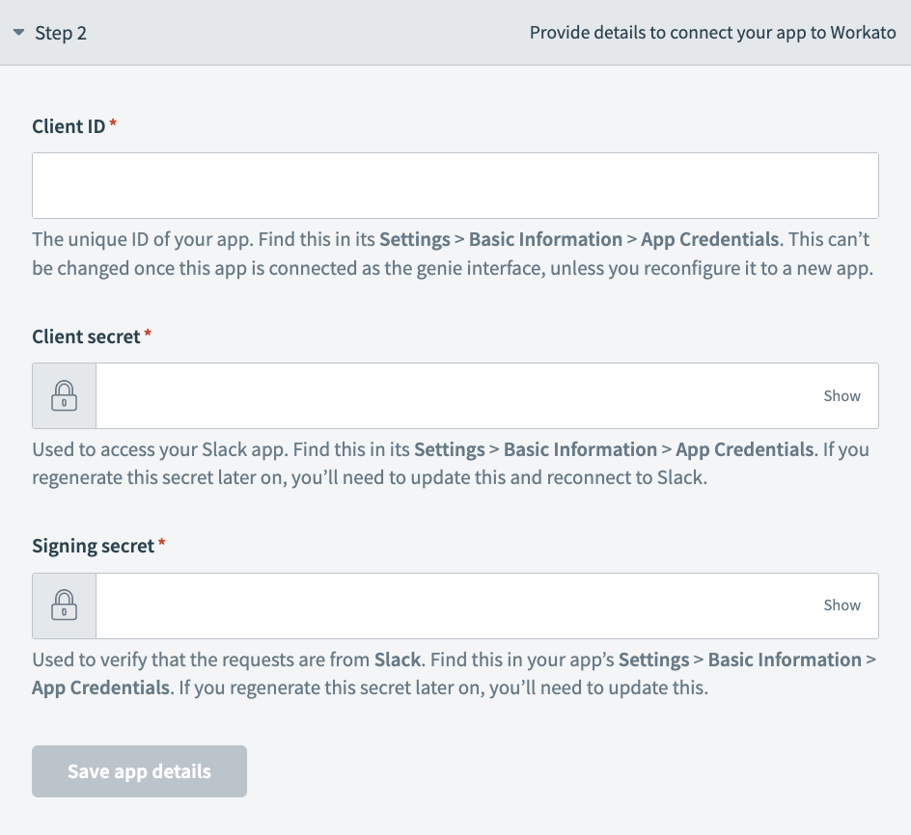911x835 pixels.
Task: Click the Save app details button
Action: click(x=139, y=770)
